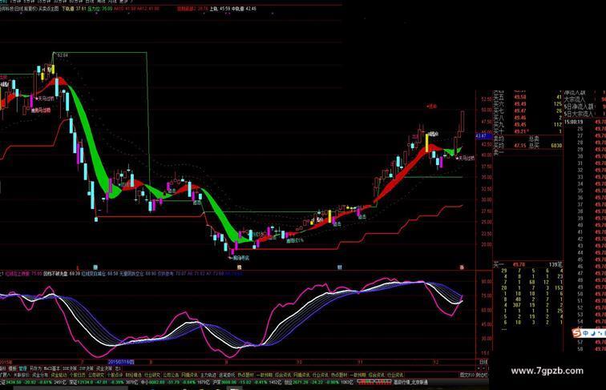Click the 50.00 price axis label
The image size is (606, 390).
(x=487, y=110)
